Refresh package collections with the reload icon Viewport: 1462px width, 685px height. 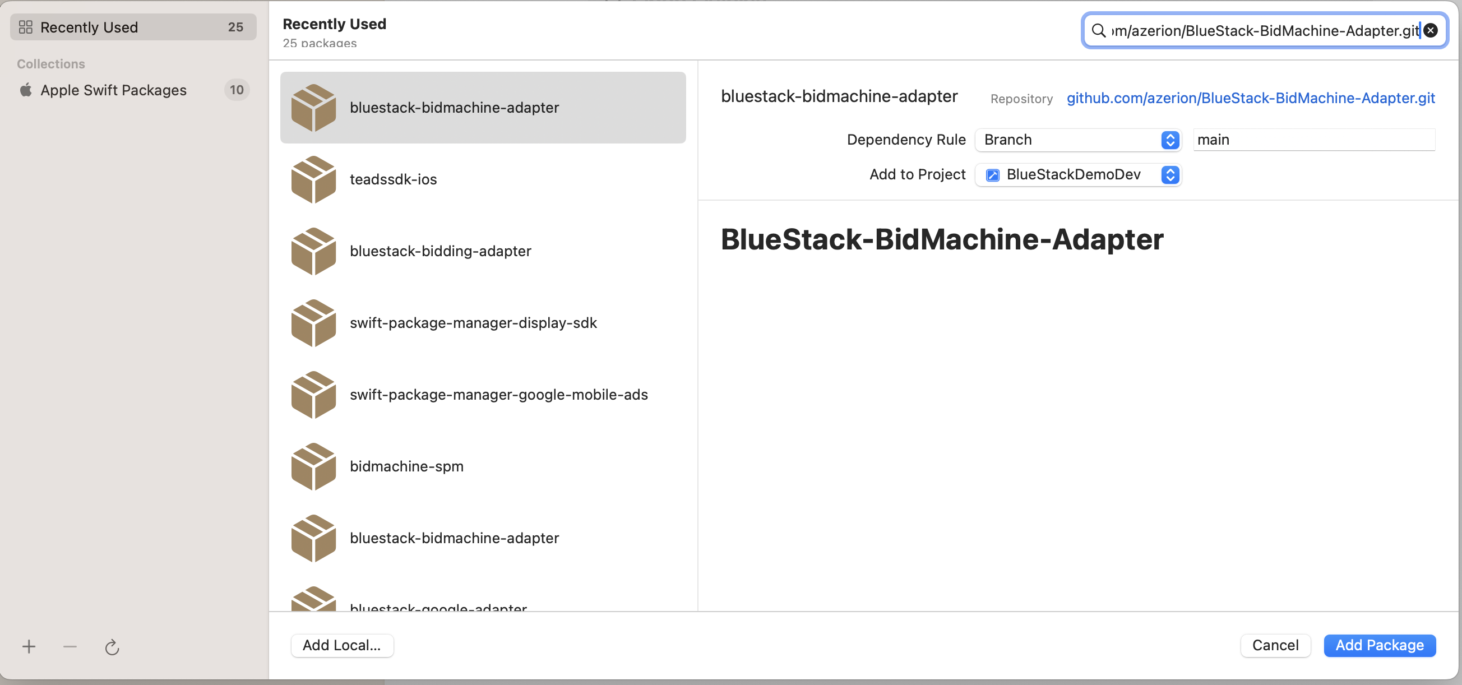pos(112,646)
